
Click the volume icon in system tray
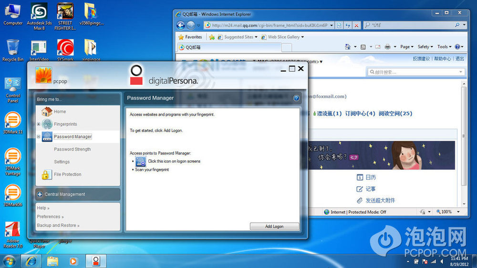pos(442,261)
